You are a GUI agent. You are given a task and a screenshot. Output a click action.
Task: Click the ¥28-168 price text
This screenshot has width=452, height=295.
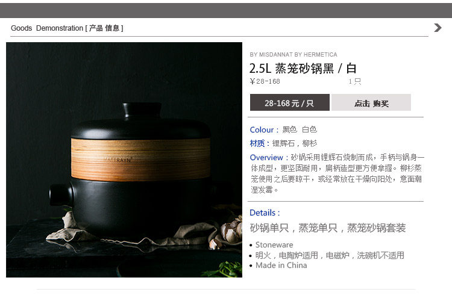(265, 81)
